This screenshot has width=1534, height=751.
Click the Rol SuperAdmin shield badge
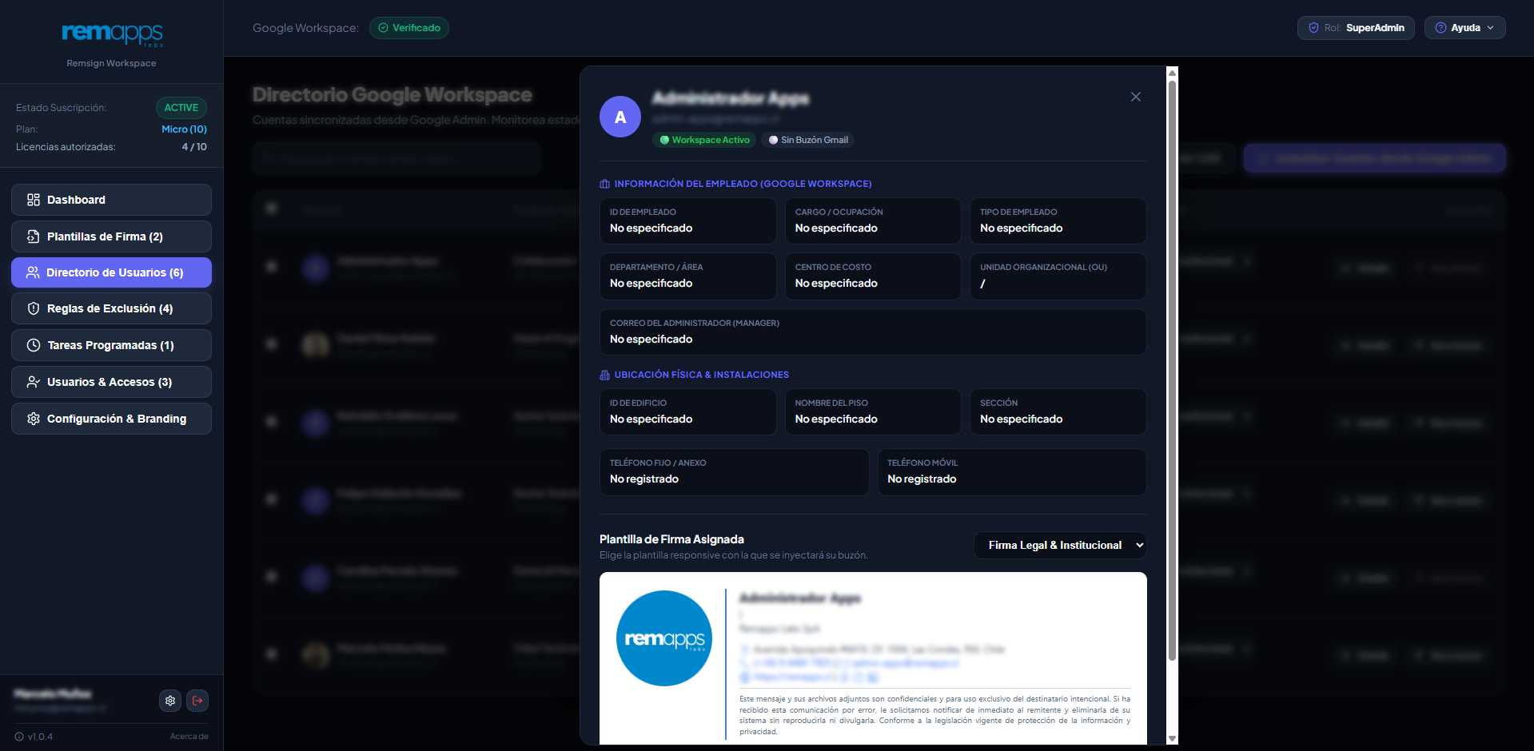pyautogui.click(x=1356, y=28)
